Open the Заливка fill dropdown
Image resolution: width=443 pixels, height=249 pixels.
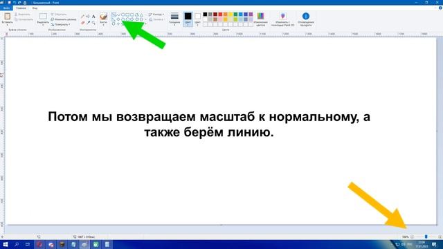pyautogui.click(x=156, y=19)
